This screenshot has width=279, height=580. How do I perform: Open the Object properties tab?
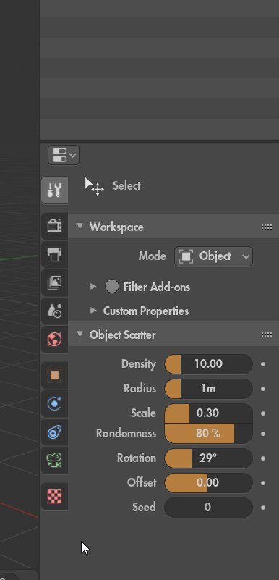click(55, 376)
